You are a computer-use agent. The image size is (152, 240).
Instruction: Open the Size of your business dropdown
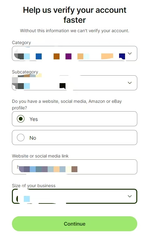coord(75,196)
